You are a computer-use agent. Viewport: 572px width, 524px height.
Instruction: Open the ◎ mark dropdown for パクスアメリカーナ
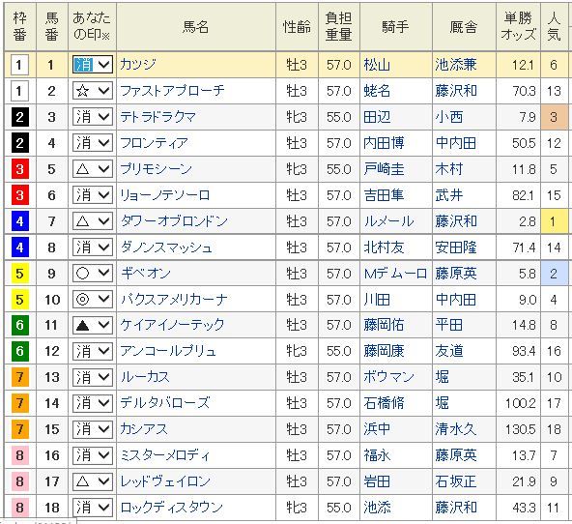pyautogui.click(x=93, y=299)
